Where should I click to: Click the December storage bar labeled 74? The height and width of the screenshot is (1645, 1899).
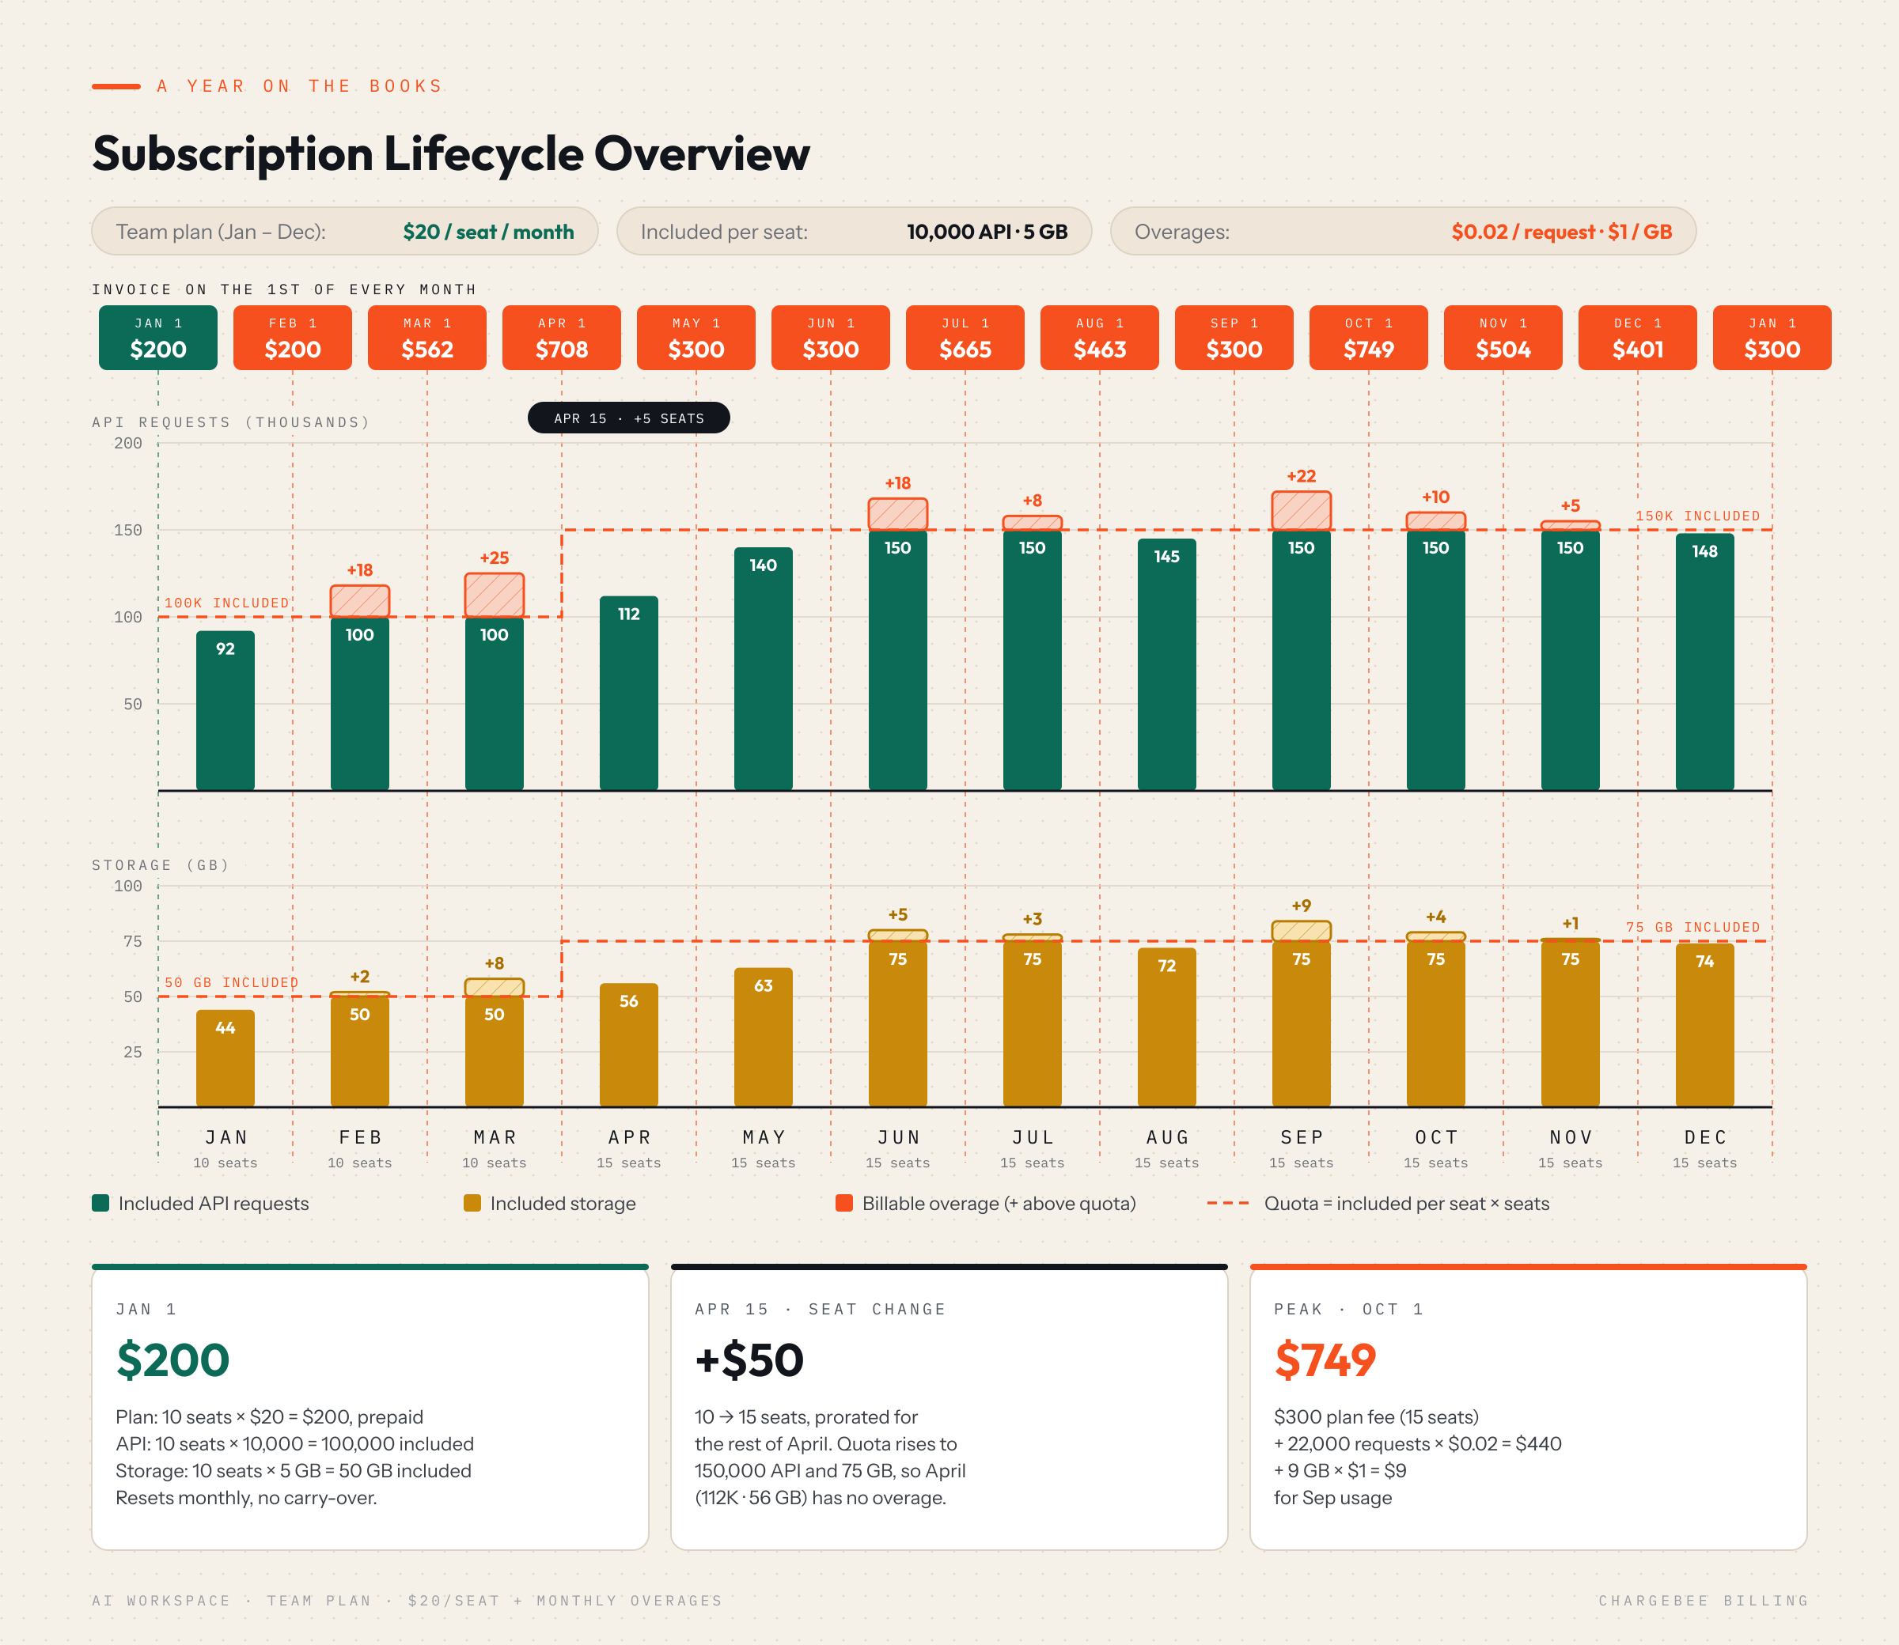pyautogui.click(x=1705, y=1026)
